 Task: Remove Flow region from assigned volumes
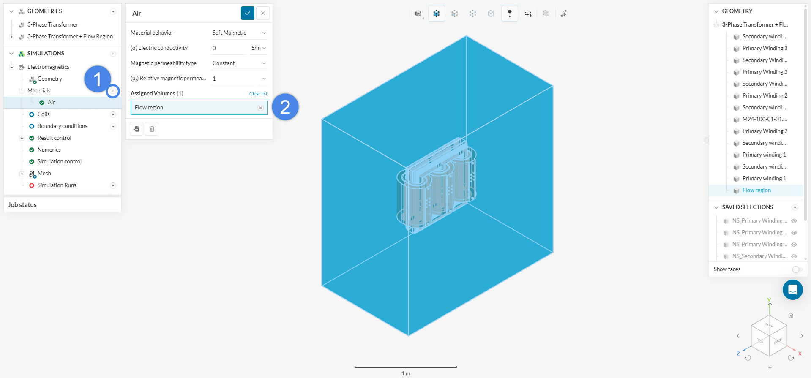pos(261,108)
